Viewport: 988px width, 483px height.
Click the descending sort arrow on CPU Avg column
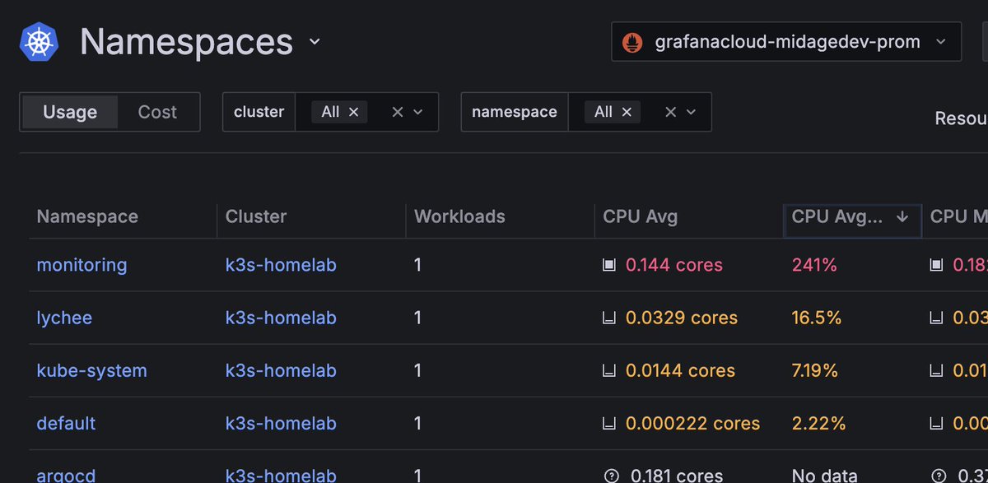pyautogui.click(x=902, y=216)
